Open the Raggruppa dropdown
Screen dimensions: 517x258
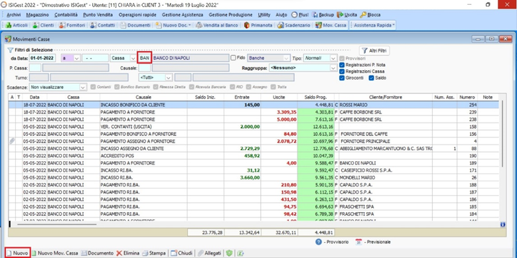(x=303, y=68)
